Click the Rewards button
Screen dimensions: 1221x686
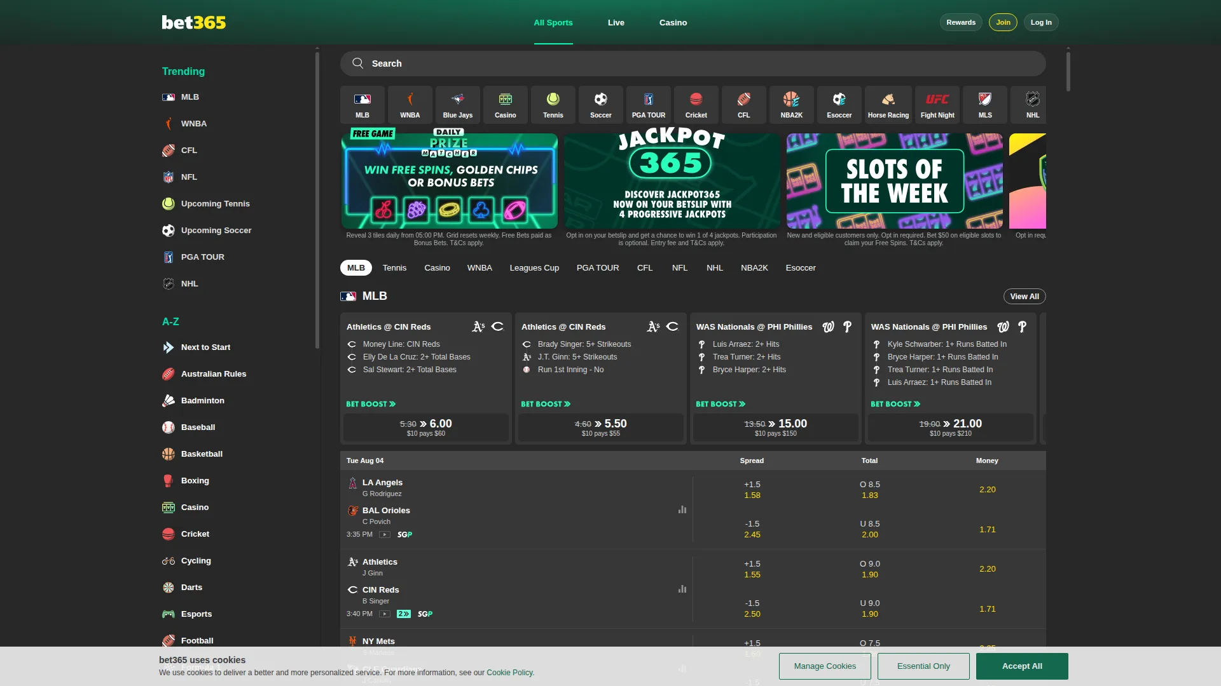tap(961, 22)
